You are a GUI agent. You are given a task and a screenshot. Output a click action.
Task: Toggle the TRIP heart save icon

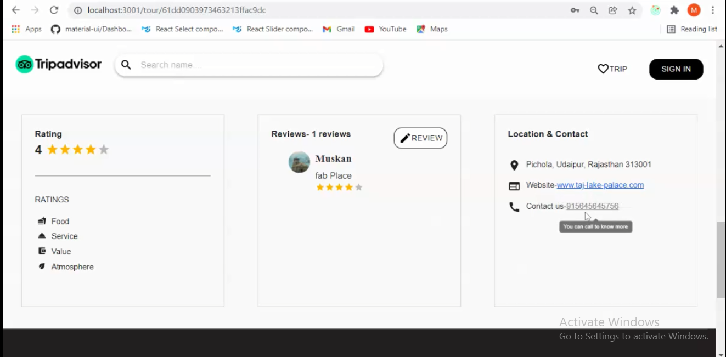tap(603, 69)
